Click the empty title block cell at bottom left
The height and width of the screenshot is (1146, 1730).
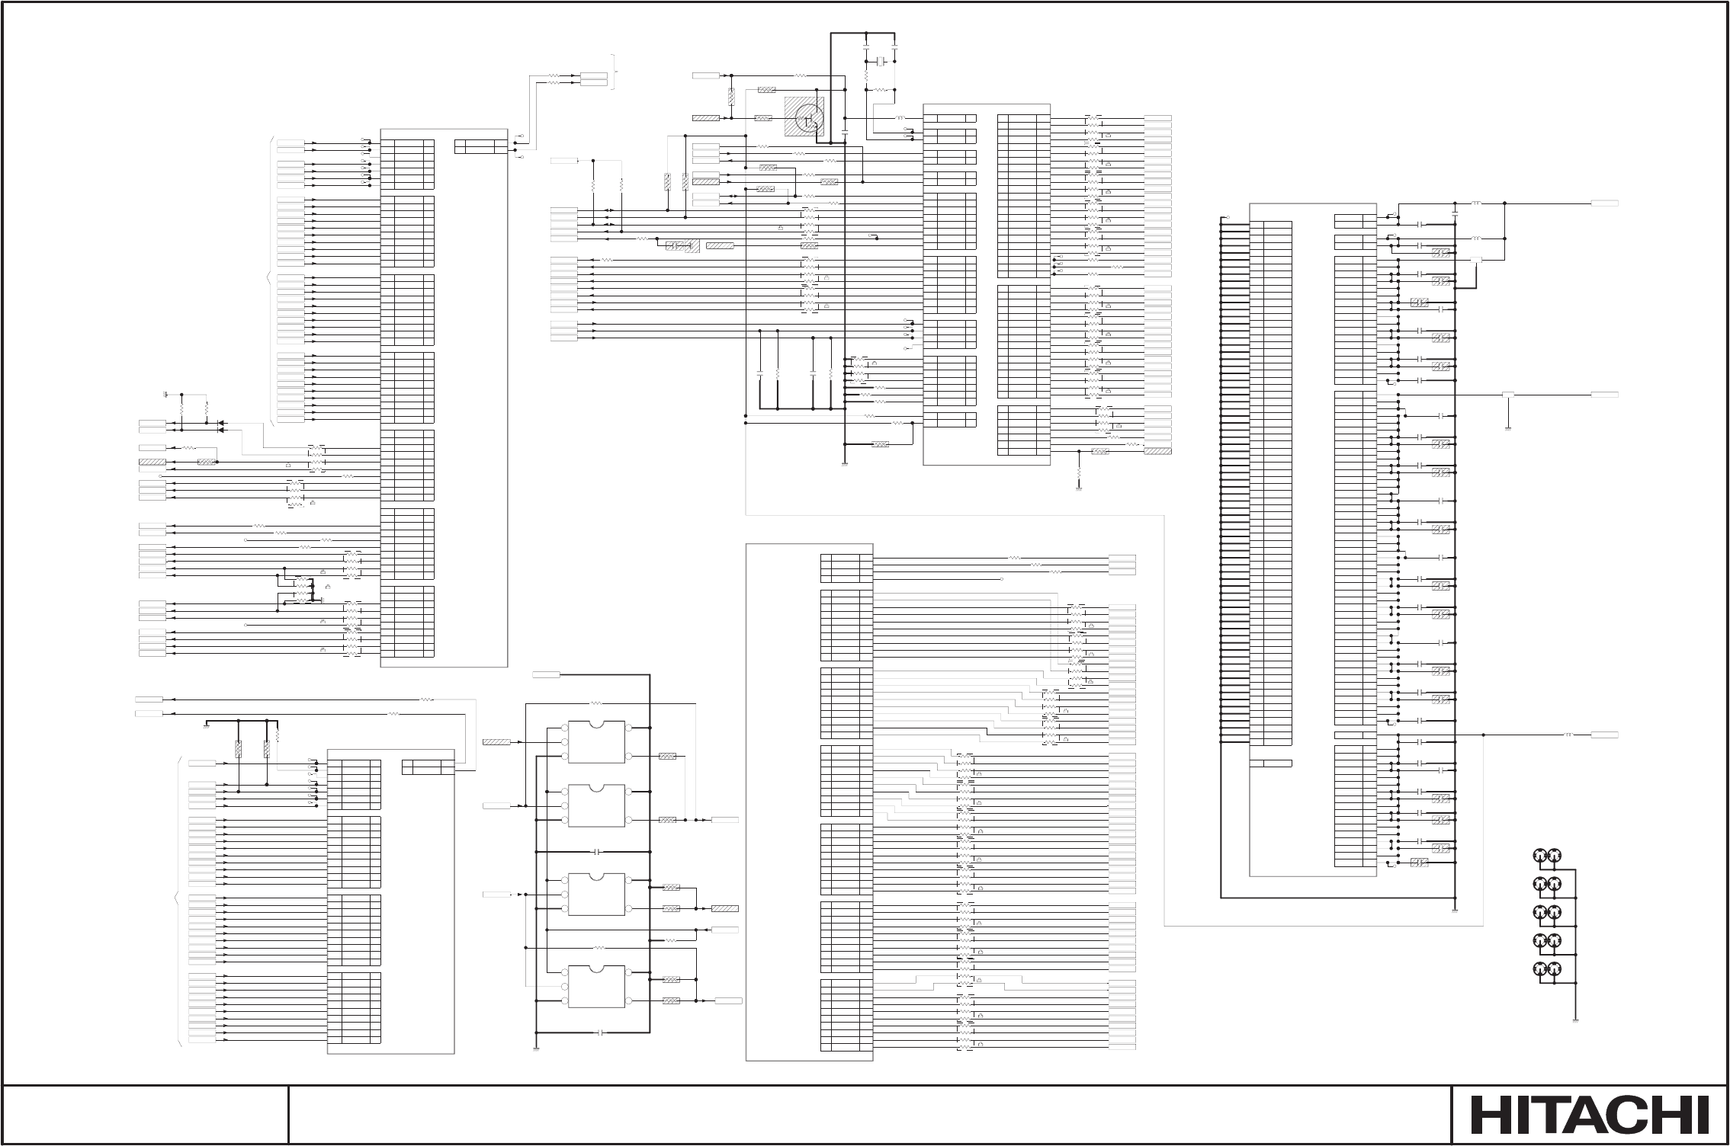pos(145,1116)
